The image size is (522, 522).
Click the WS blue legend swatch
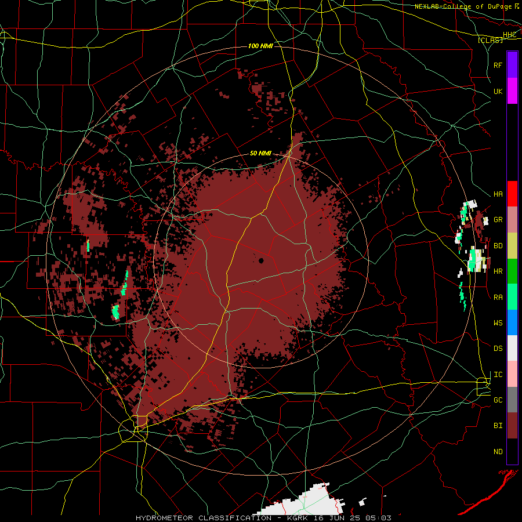pos(512,322)
